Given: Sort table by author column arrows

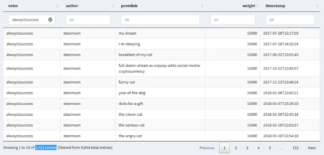Looking at the screenshot, I should point(113,6).
